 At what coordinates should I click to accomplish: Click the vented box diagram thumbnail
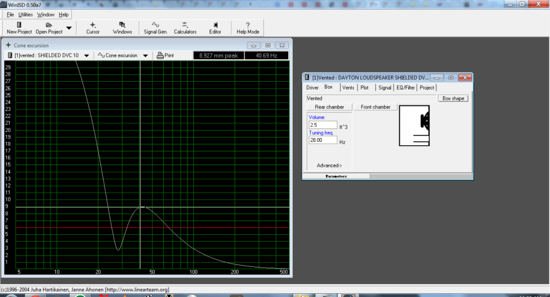click(414, 126)
